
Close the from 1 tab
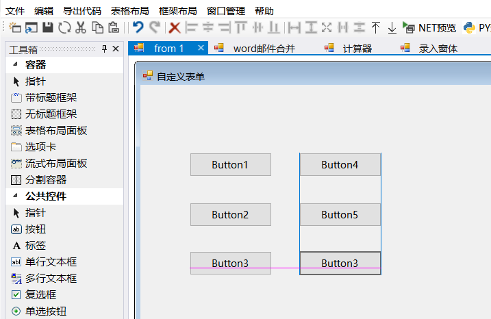click(x=201, y=48)
